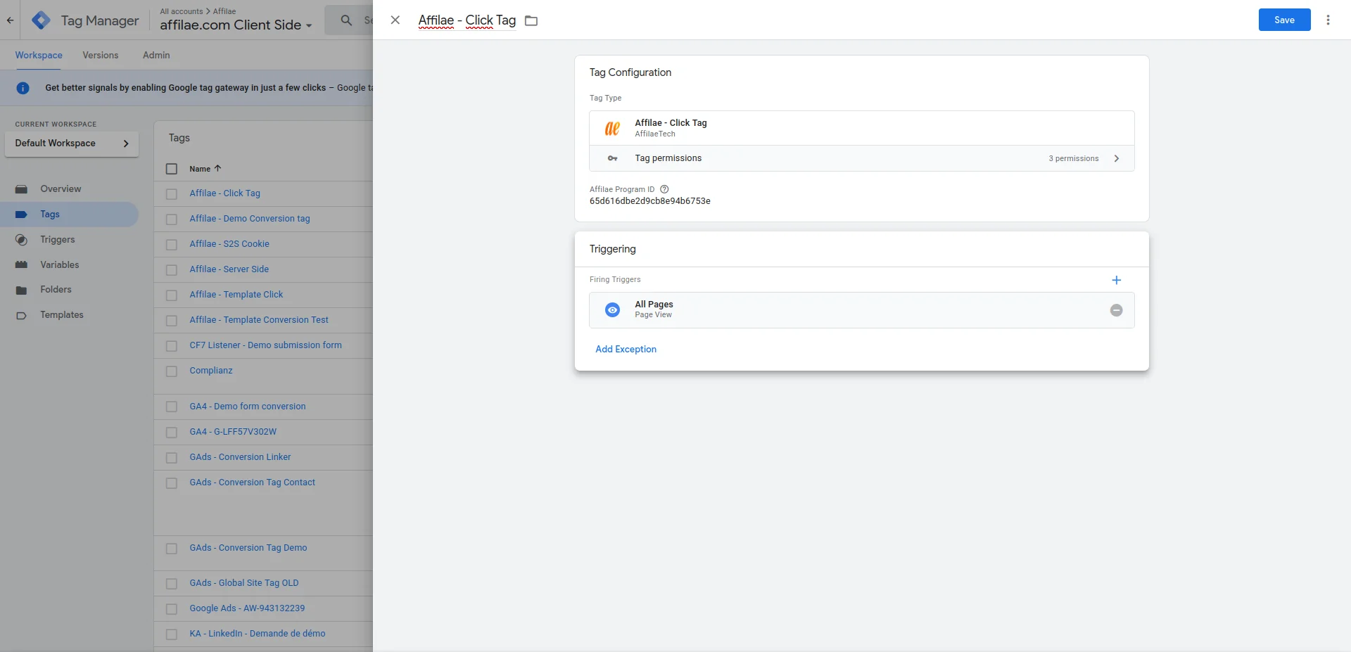Image resolution: width=1351 pixels, height=652 pixels.
Task: Toggle the select-all tags checkbox
Action: [172, 169]
